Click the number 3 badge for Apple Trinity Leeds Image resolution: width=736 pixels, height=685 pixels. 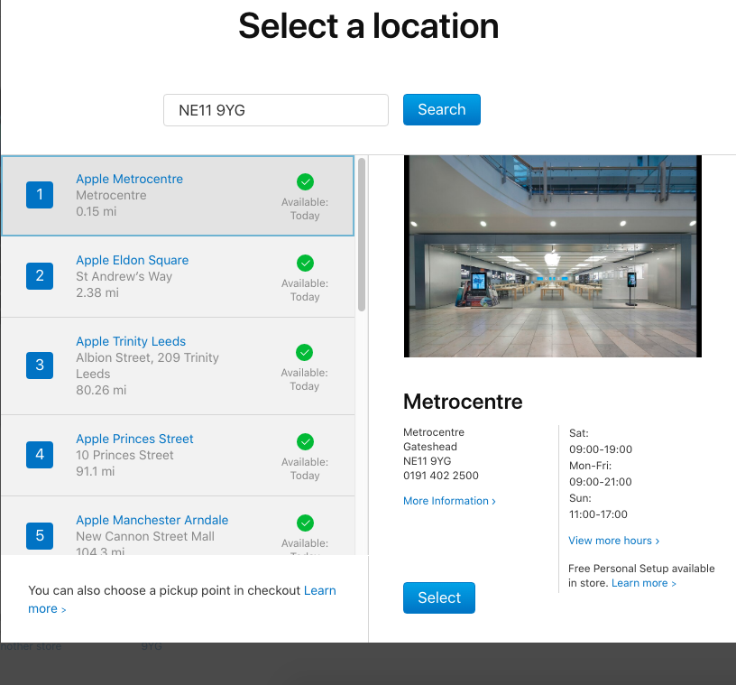(x=40, y=365)
